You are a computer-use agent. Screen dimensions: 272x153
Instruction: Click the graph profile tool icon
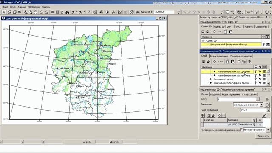point(119,12)
